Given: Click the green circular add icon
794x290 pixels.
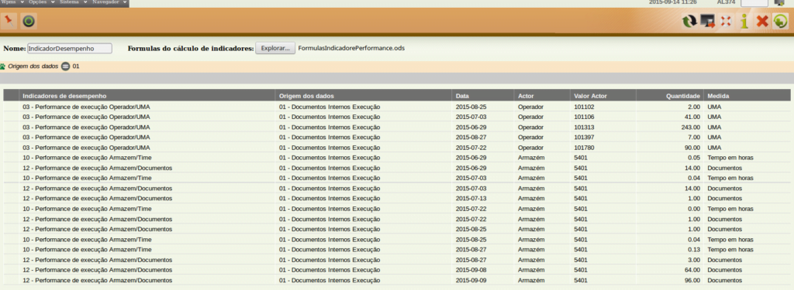Looking at the screenshot, I should coord(780,21).
